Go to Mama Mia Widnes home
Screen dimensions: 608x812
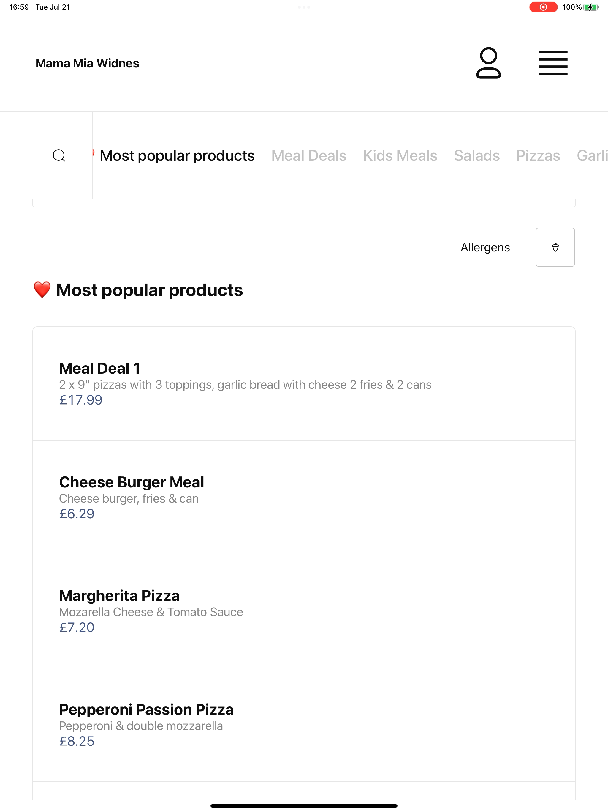(x=87, y=63)
